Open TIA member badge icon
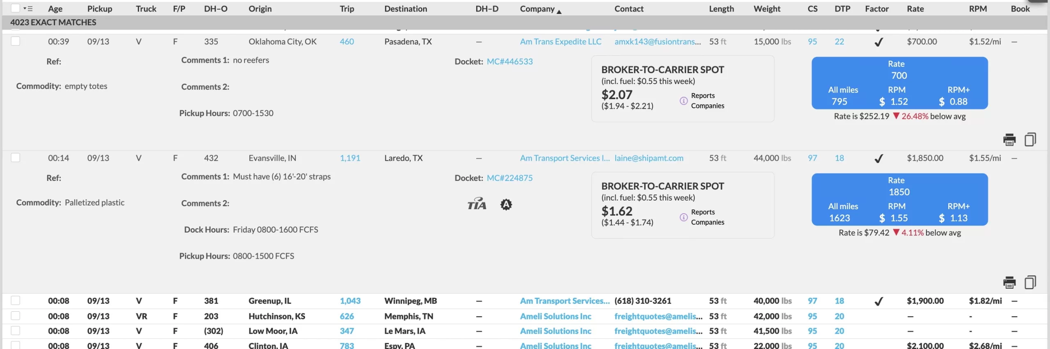Image resolution: width=1050 pixels, height=349 pixels. tap(477, 204)
